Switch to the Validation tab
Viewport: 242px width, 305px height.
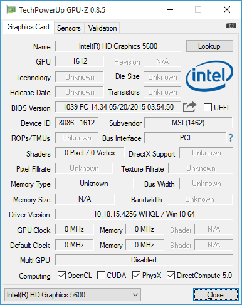pyautogui.click(x=102, y=28)
